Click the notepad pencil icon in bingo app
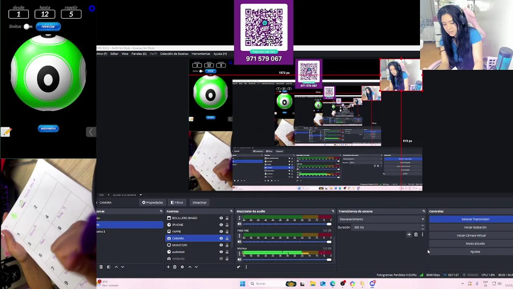Screen dimensions: 513x289 tap(6, 132)
